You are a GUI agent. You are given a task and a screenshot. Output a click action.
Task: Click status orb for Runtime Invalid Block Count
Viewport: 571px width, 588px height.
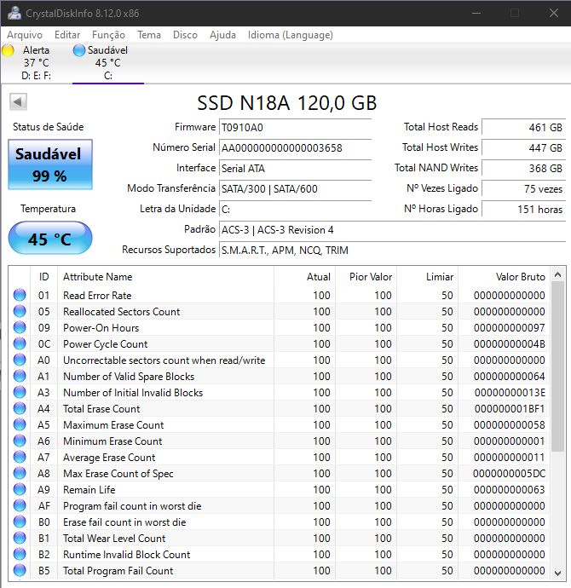[x=20, y=554]
